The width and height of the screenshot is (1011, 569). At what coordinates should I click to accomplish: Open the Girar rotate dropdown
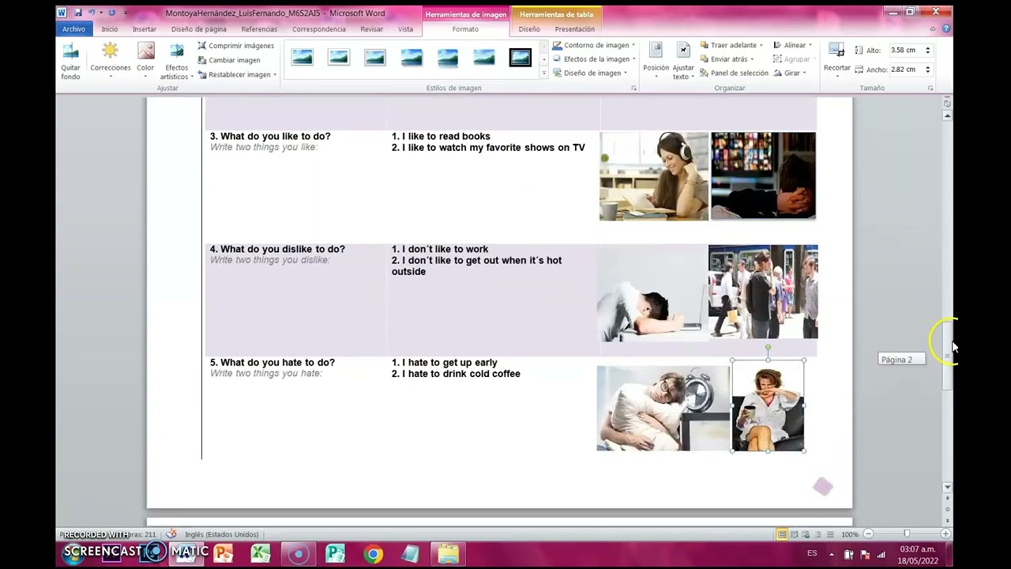790,73
